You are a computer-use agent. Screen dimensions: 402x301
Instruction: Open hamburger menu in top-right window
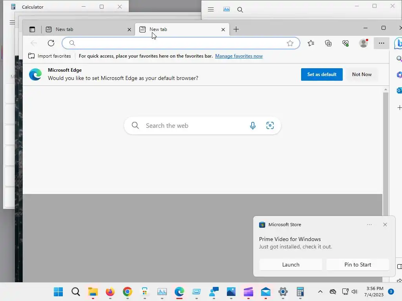(x=211, y=10)
